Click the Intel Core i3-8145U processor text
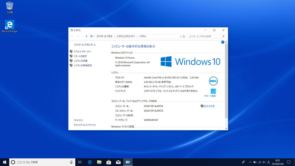Viewport: 295px width, 166px height. pyautogui.click(x=171, y=77)
